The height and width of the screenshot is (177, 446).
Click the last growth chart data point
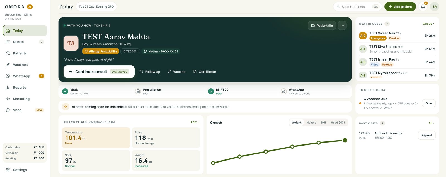point(345,140)
